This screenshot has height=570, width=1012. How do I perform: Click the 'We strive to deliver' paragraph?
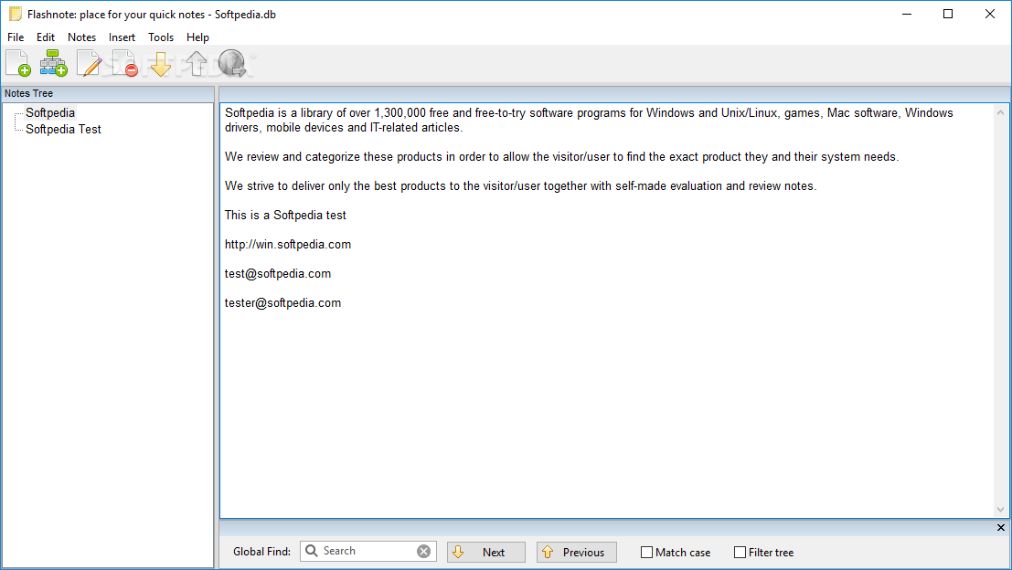(520, 186)
